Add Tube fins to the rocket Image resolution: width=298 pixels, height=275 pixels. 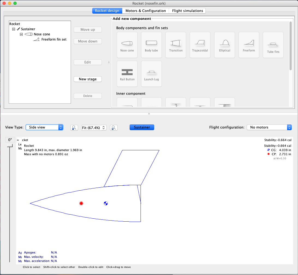click(x=273, y=45)
